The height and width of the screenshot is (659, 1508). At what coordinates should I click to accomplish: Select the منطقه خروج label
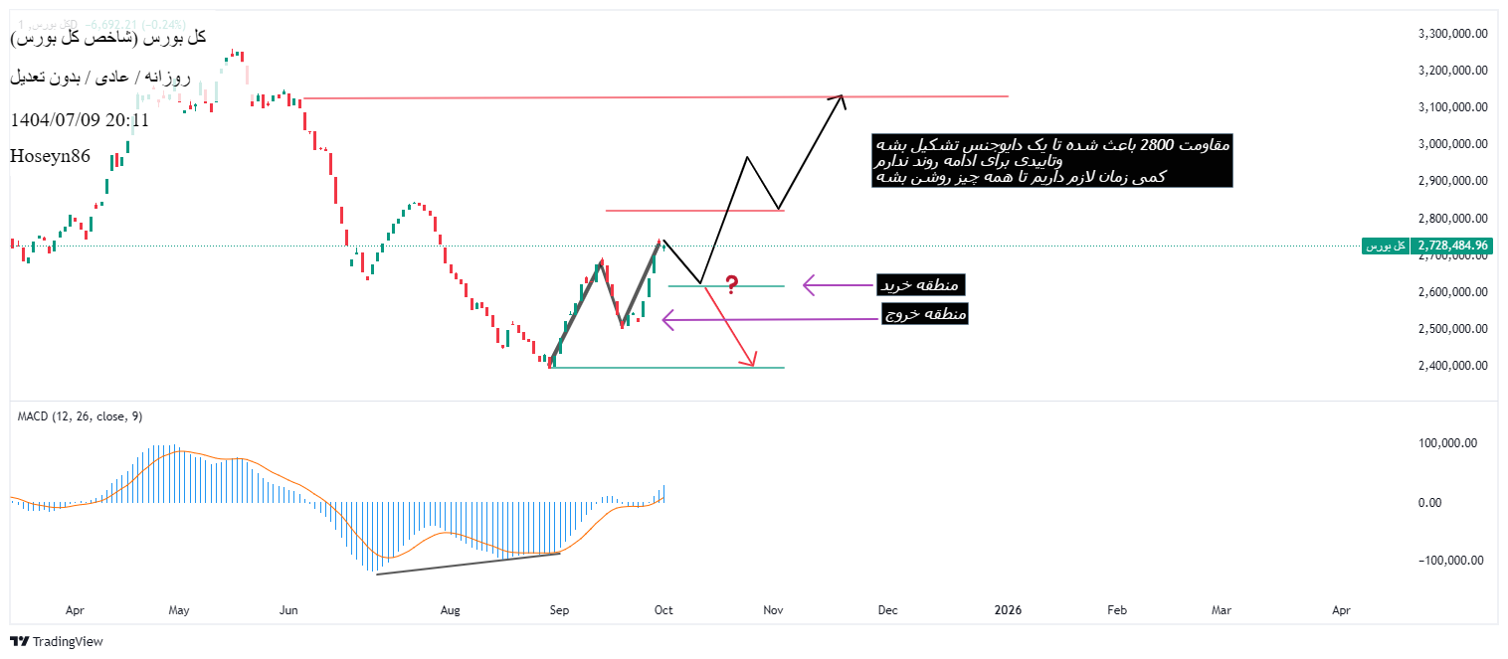tap(924, 314)
